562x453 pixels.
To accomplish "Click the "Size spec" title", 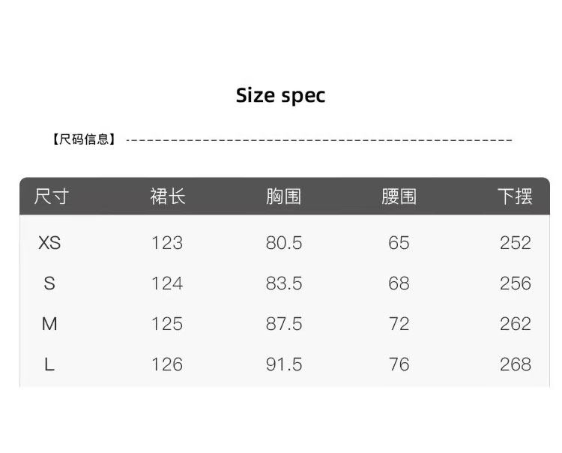I will 281,96.
